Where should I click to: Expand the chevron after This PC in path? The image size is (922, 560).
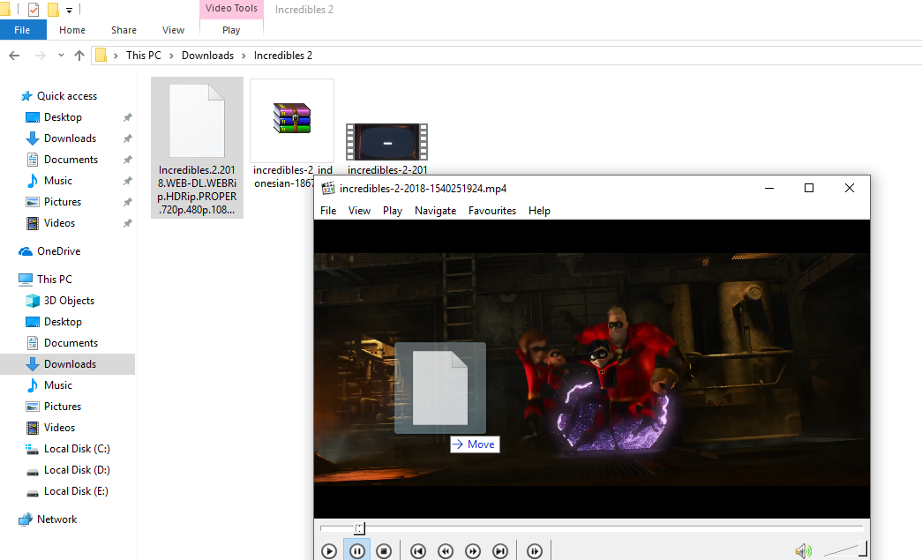tap(171, 56)
